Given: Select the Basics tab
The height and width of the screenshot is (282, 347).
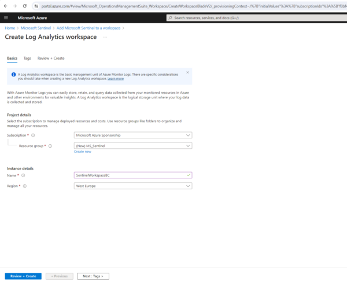Looking at the screenshot, I should (12, 58).
